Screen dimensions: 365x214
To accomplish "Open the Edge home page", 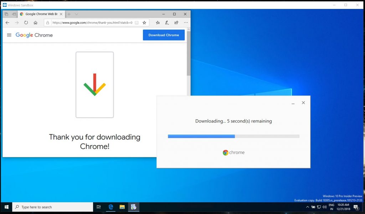I will coord(35,22).
